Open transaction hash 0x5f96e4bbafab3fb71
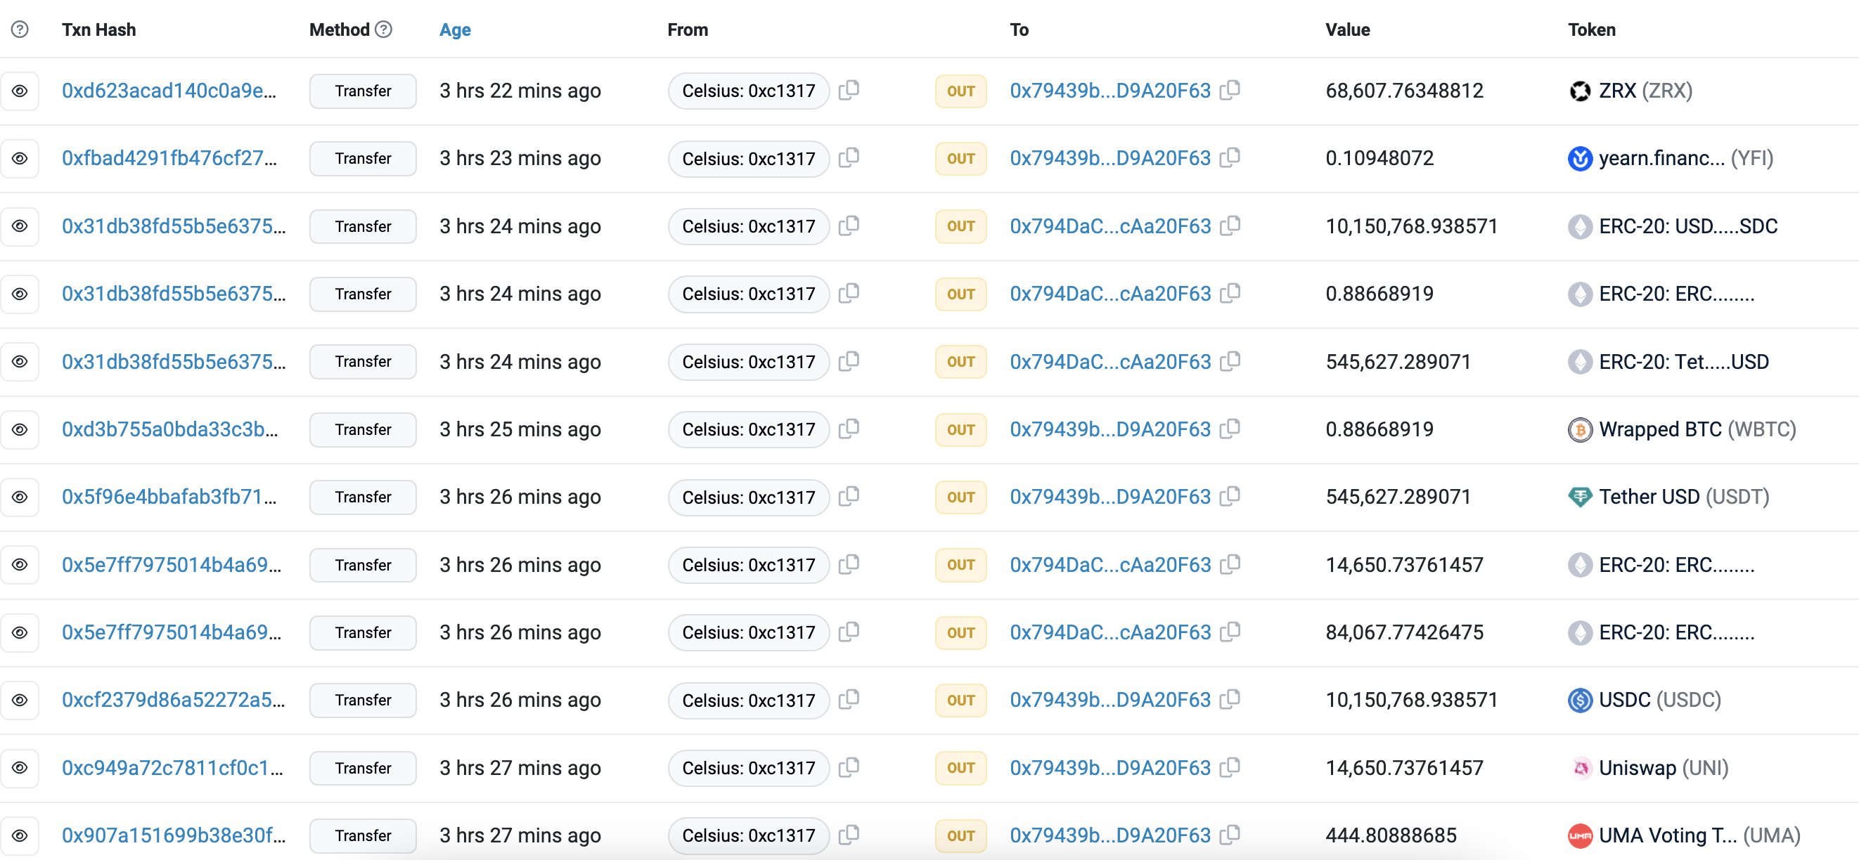Image resolution: width=1859 pixels, height=860 pixels. pos(169,497)
